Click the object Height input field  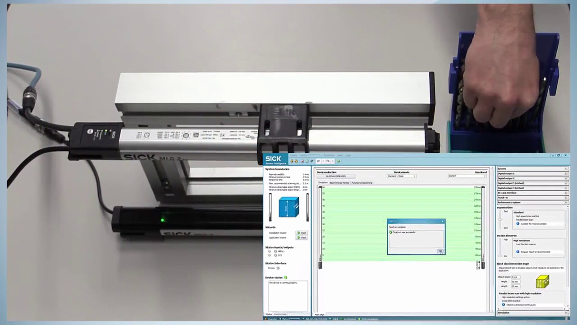(x=515, y=281)
